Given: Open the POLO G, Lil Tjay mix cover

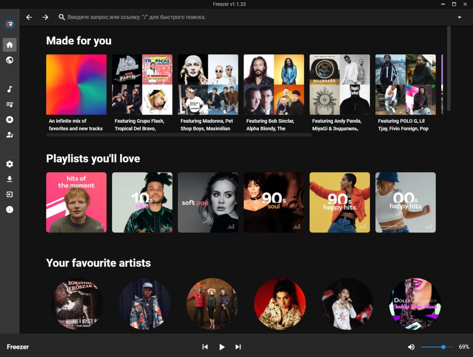Looking at the screenshot, I should click(x=405, y=85).
